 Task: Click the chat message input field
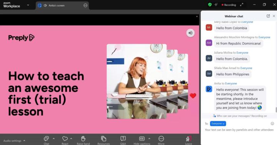(x=239, y=130)
